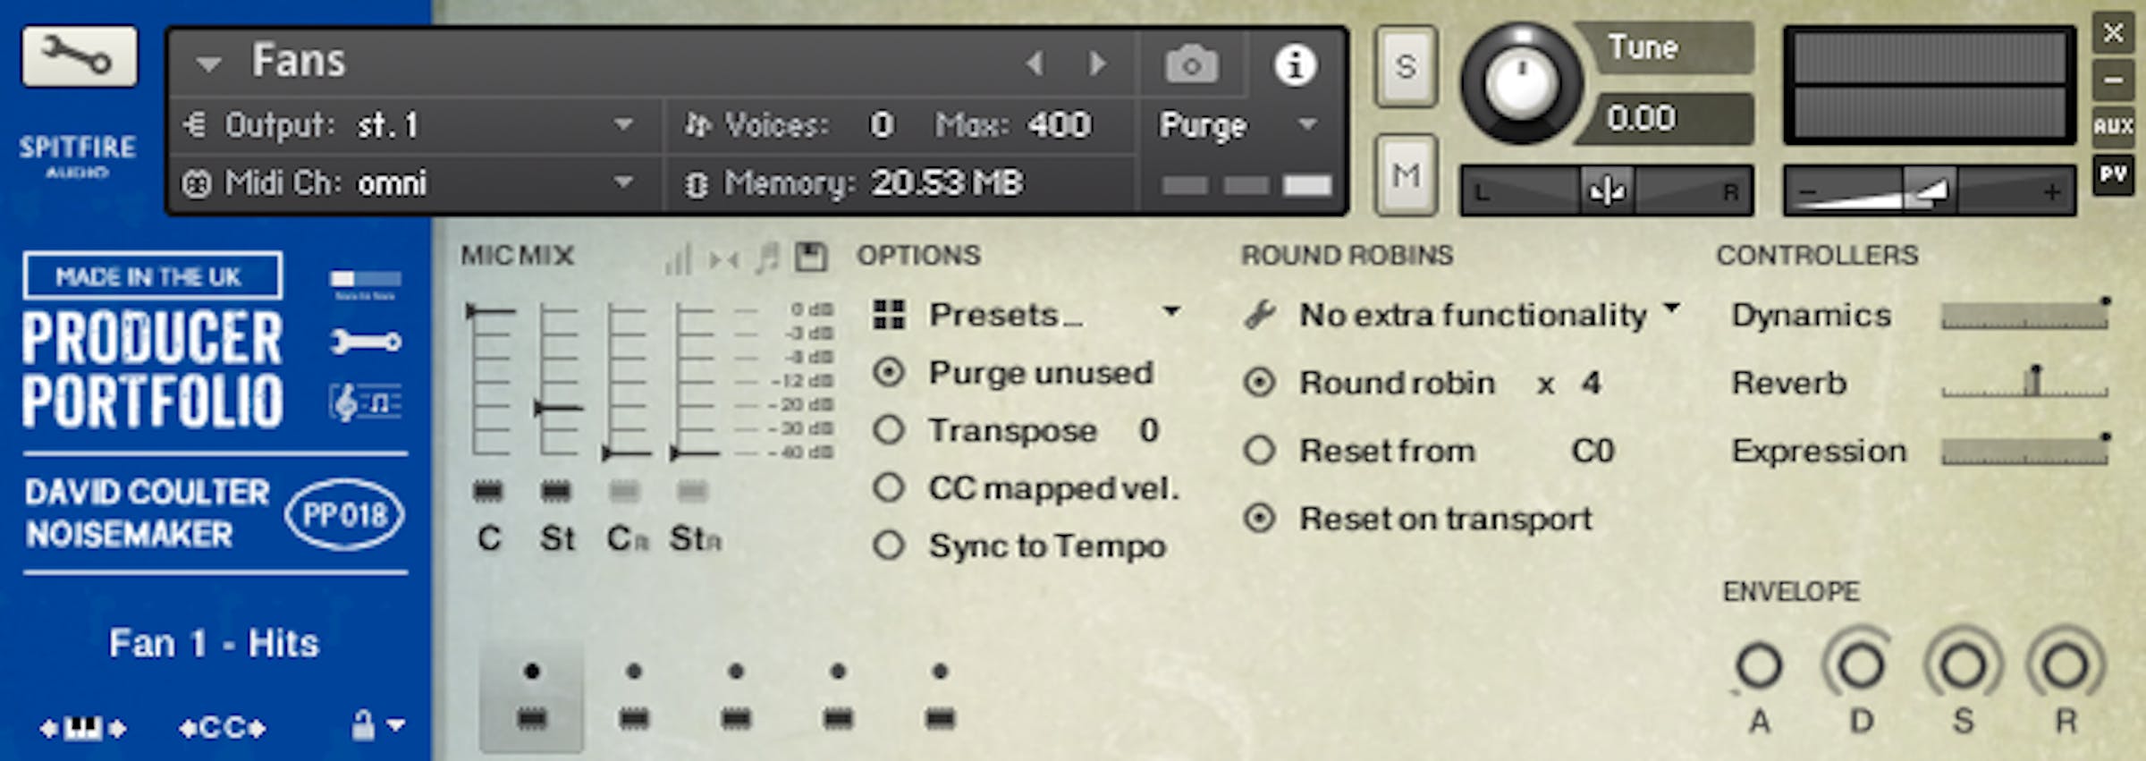Open the Purge dropdown menu
This screenshot has height=761, width=2146.
coord(1308,124)
